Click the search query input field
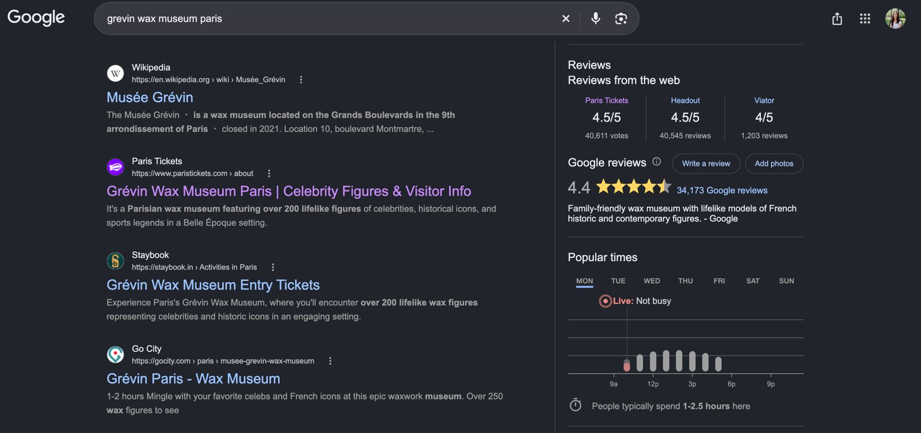This screenshot has height=433, width=921. (328, 18)
